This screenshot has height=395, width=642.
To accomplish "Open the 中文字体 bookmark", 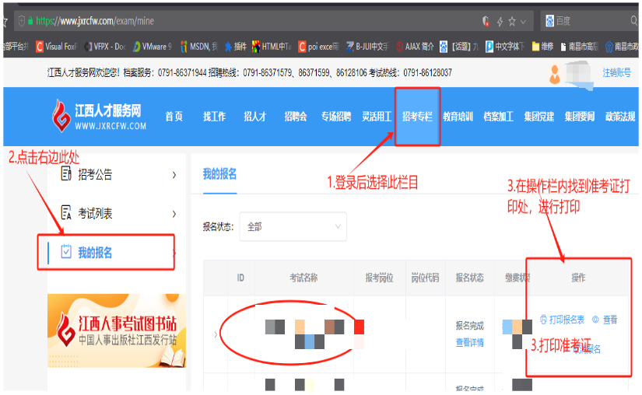I will click(505, 47).
